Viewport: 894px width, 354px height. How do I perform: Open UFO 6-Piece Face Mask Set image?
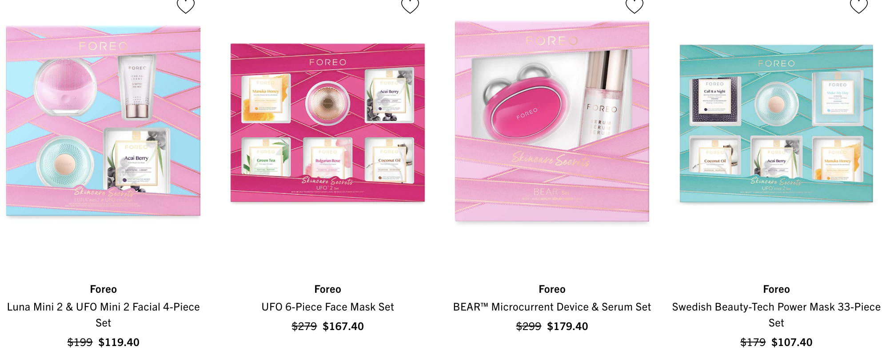click(x=327, y=123)
